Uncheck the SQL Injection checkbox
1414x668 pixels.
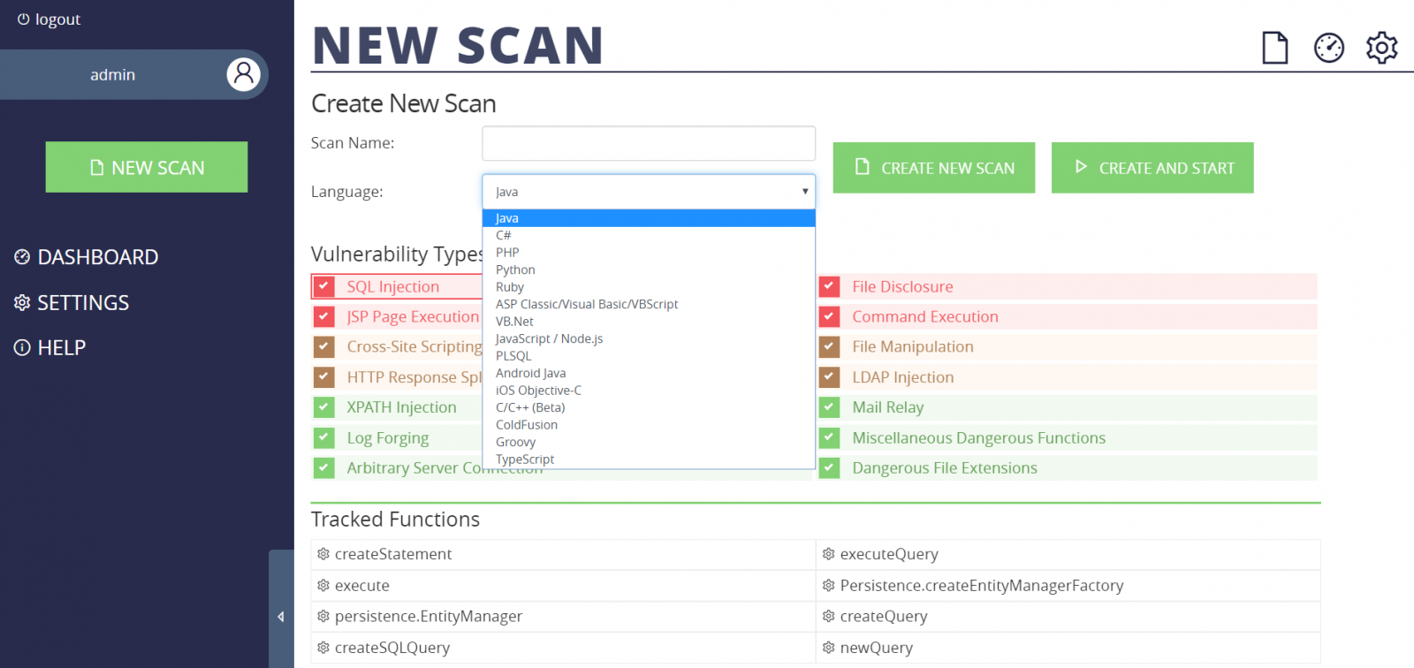point(324,286)
